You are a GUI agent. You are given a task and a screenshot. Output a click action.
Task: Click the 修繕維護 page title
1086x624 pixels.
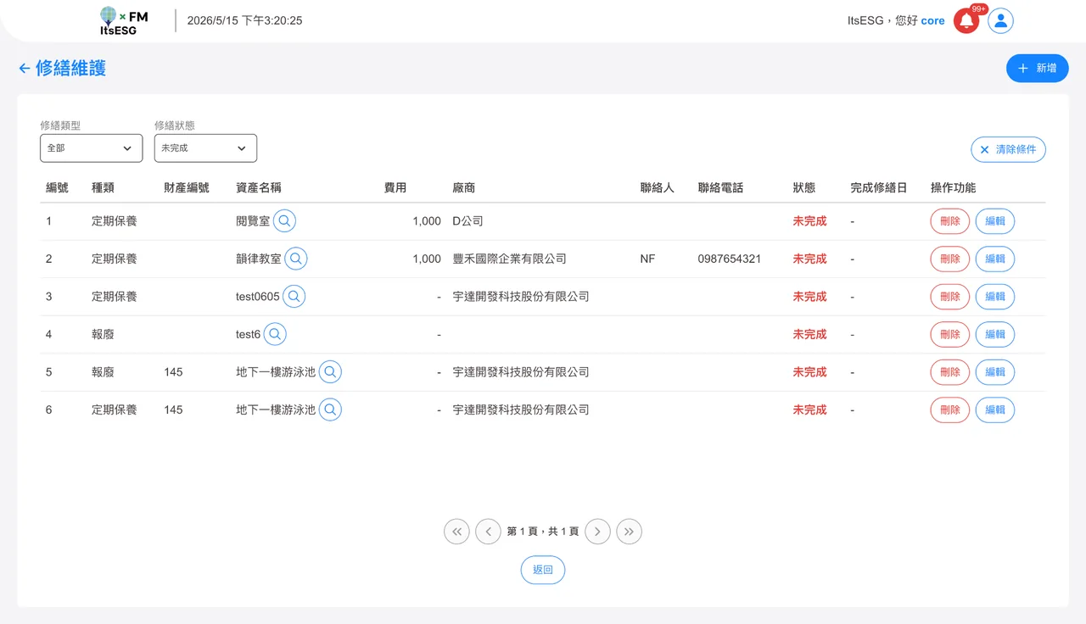tap(71, 69)
